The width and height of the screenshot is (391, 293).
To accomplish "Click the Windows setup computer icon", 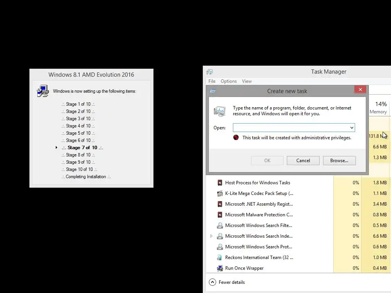I will point(43,91).
